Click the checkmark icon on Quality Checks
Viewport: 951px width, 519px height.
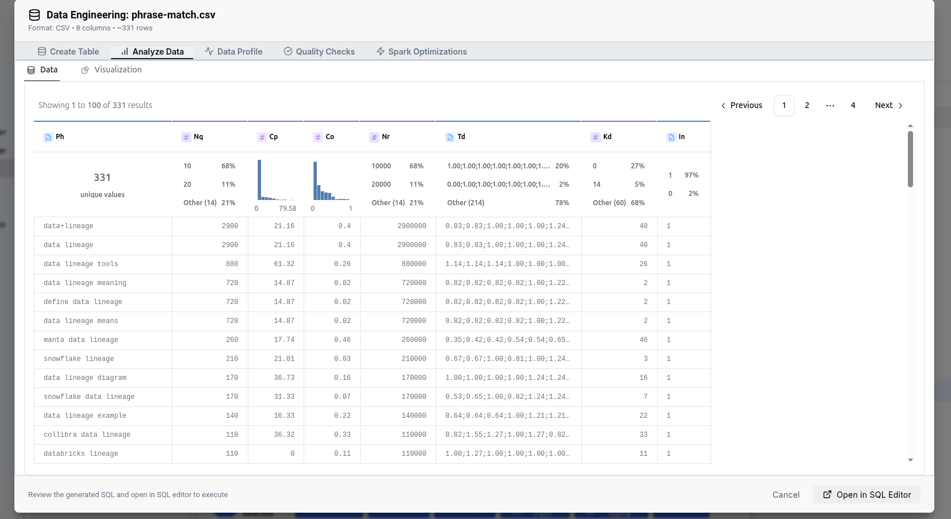(x=287, y=51)
